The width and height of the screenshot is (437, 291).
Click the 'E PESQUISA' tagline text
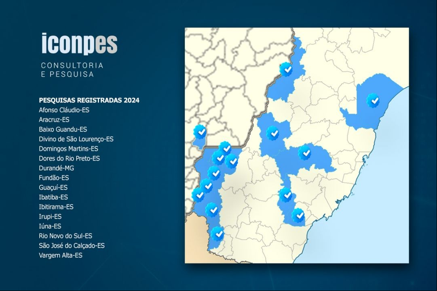click(x=68, y=74)
